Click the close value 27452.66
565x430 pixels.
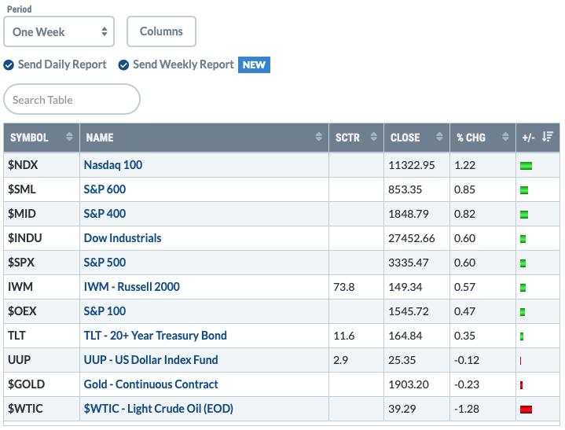pyautogui.click(x=412, y=238)
